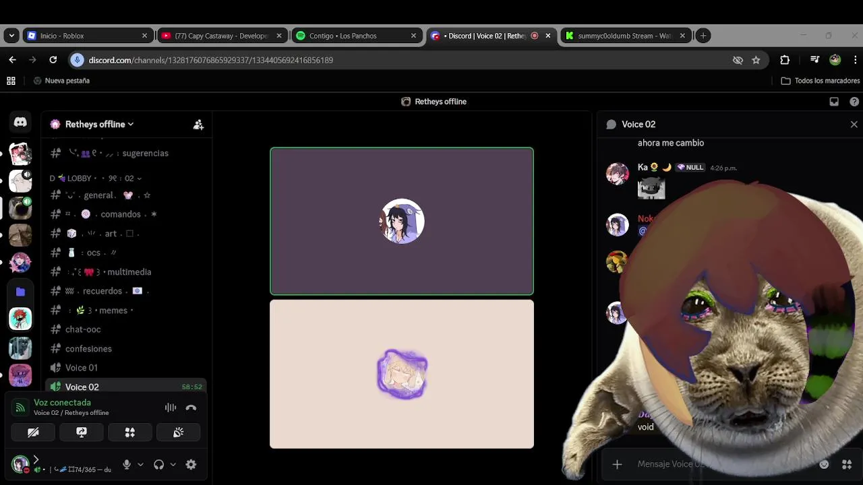Open the server folder icon in sidebar
This screenshot has width=863, height=485.
pos(20,292)
